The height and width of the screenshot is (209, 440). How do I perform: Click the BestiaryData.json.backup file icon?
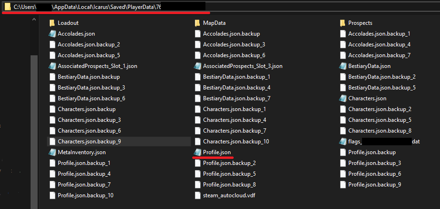[x=53, y=77]
